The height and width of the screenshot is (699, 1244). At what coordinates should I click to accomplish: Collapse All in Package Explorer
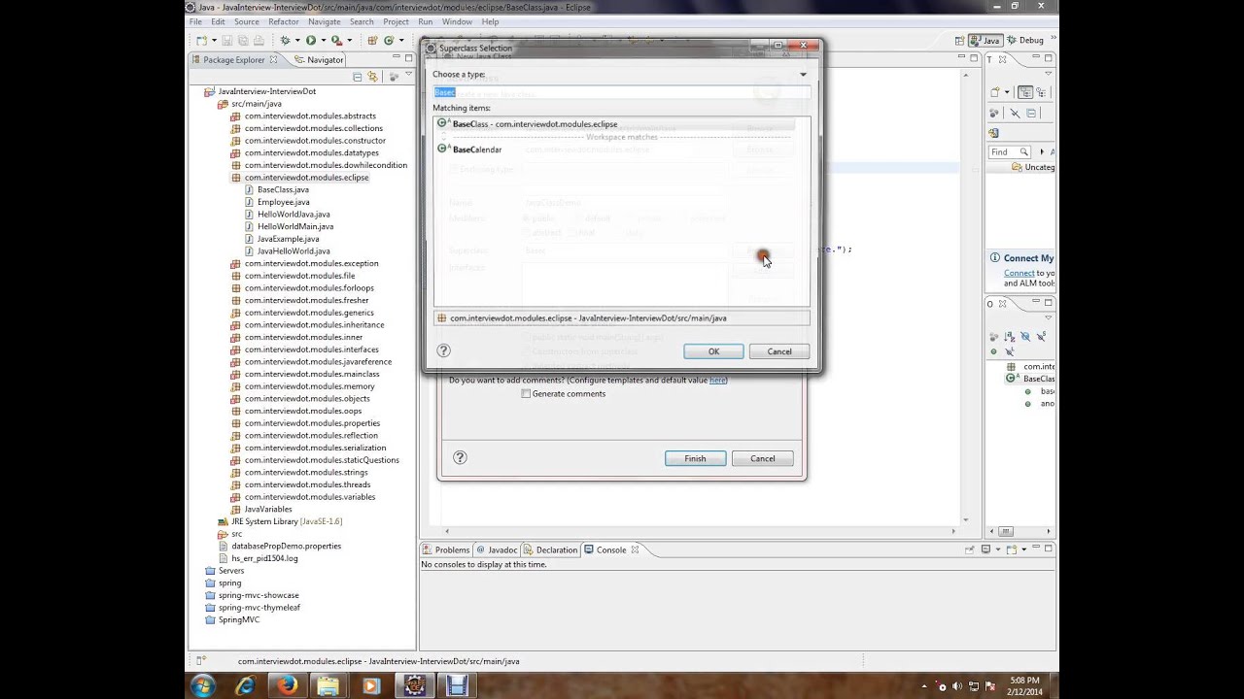(357, 77)
